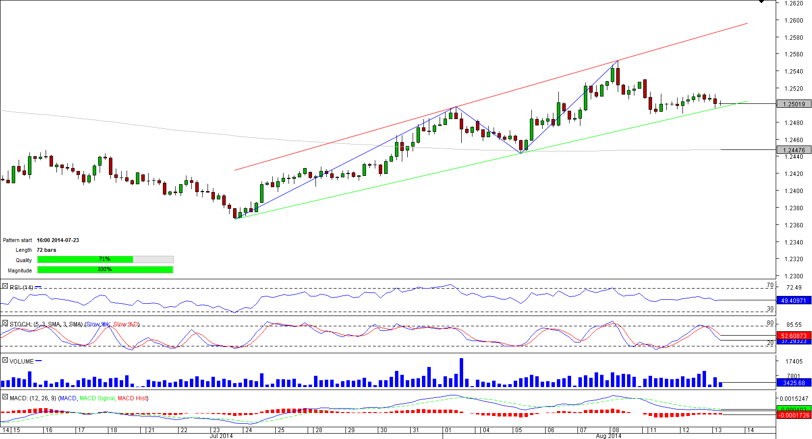The width and height of the screenshot is (812, 439).
Task: Click the VOLUME blue legend marker
Action: point(39,361)
